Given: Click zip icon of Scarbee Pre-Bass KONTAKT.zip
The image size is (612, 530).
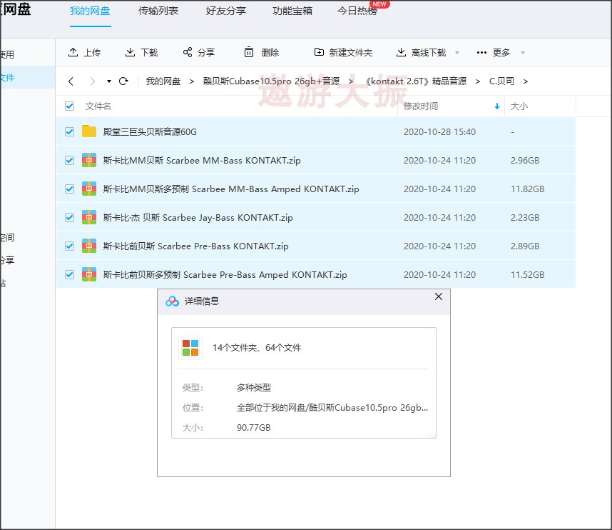Looking at the screenshot, I should [x=89, y=246].
